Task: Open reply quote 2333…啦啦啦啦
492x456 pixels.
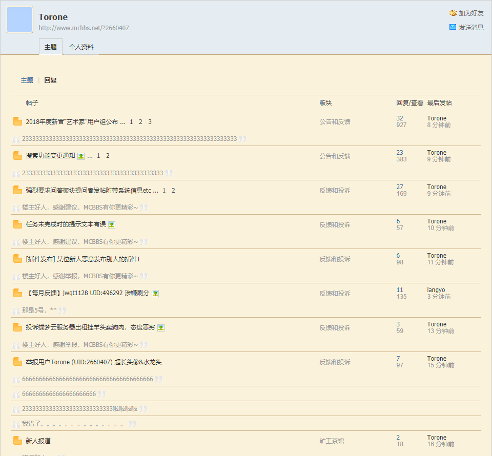Action: coord(80,409)
